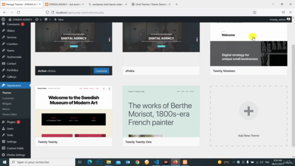Viewport: 295px width, 166px height.
Task: Visit site via EFREKIA AGENCY home link
Action: [20, 19]
